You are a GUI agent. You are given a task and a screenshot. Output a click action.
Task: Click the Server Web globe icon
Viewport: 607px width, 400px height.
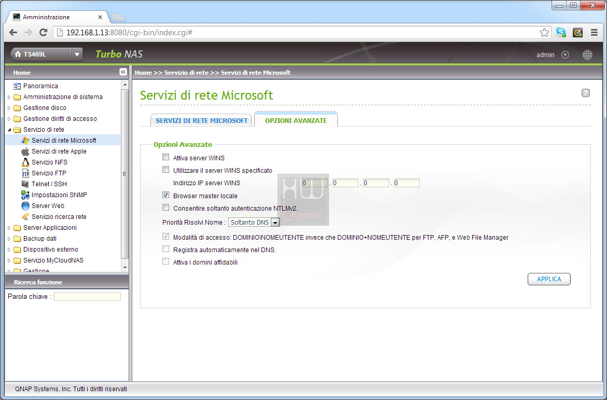click(25, 205)
